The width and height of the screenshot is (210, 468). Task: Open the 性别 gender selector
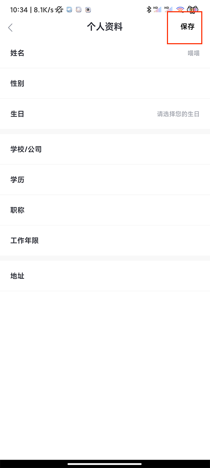pos(105,84)
